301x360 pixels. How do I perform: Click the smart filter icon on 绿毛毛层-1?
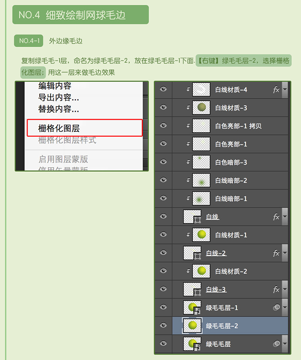[x=276, y=308]
